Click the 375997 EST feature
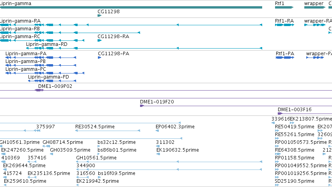Image resolution: width=332 pixels, height=187 pixels. tap(38, 131)
